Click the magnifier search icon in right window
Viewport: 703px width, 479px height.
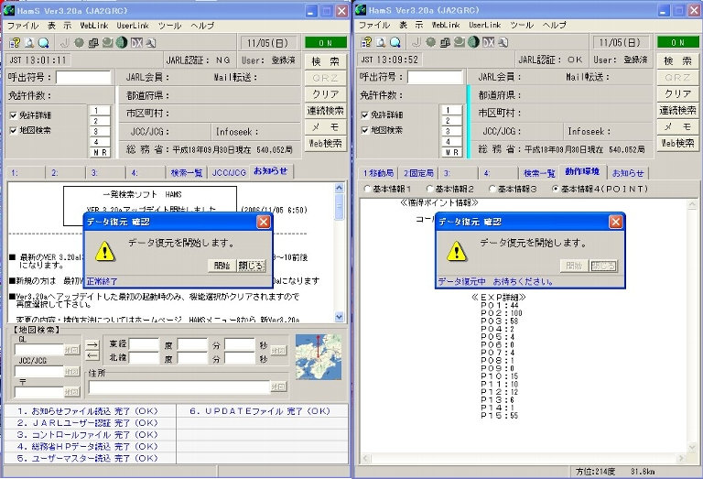tap(395, 43)
